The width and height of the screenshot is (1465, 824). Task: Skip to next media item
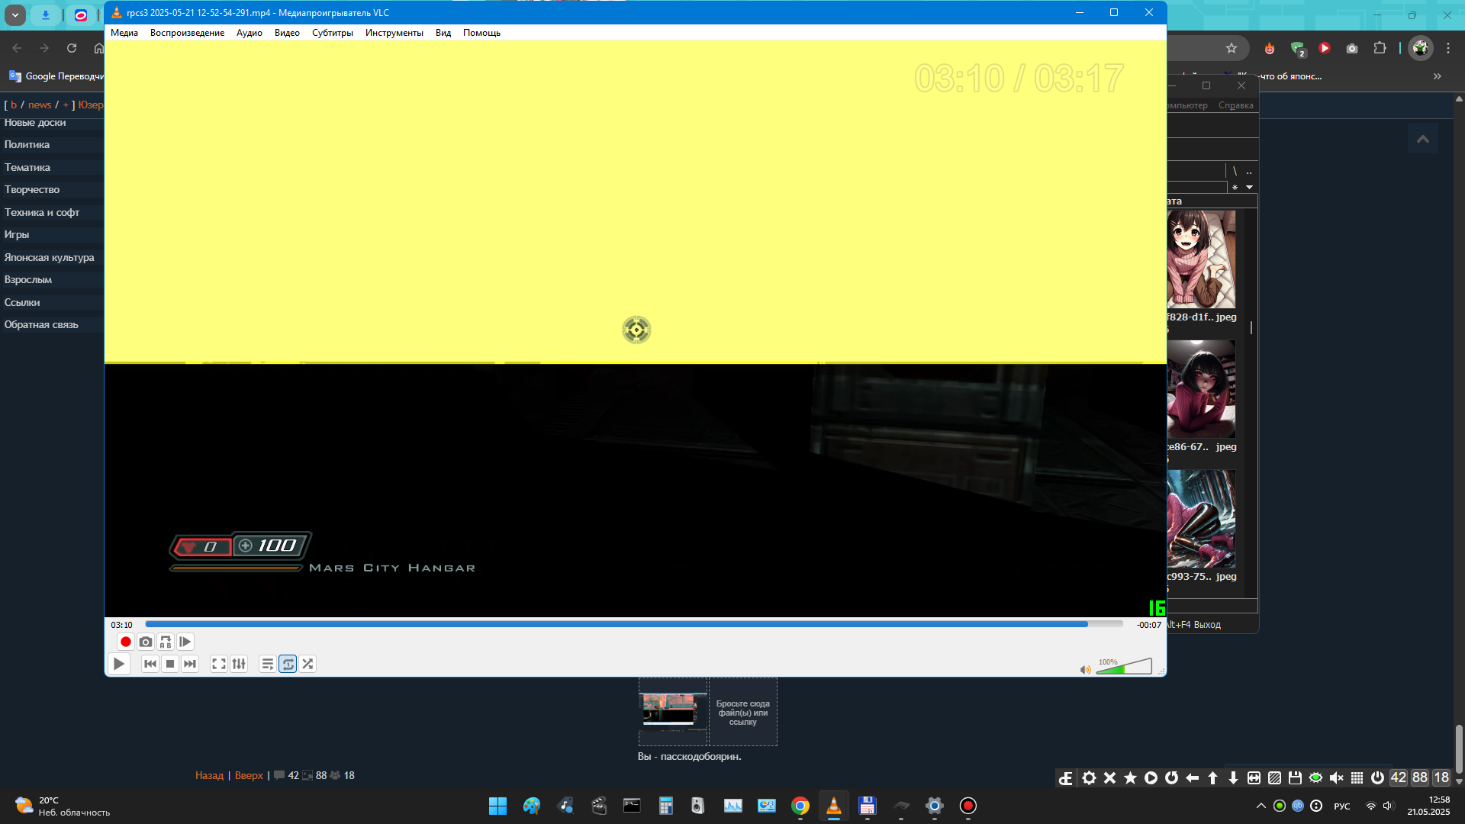tap(190, 664)
